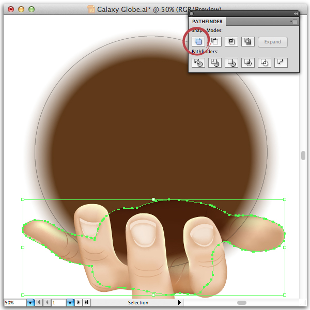Collapse the Pathfinder panel with double arrows
This screenshot has height=310, width=310.
click(x=296, y=13)
